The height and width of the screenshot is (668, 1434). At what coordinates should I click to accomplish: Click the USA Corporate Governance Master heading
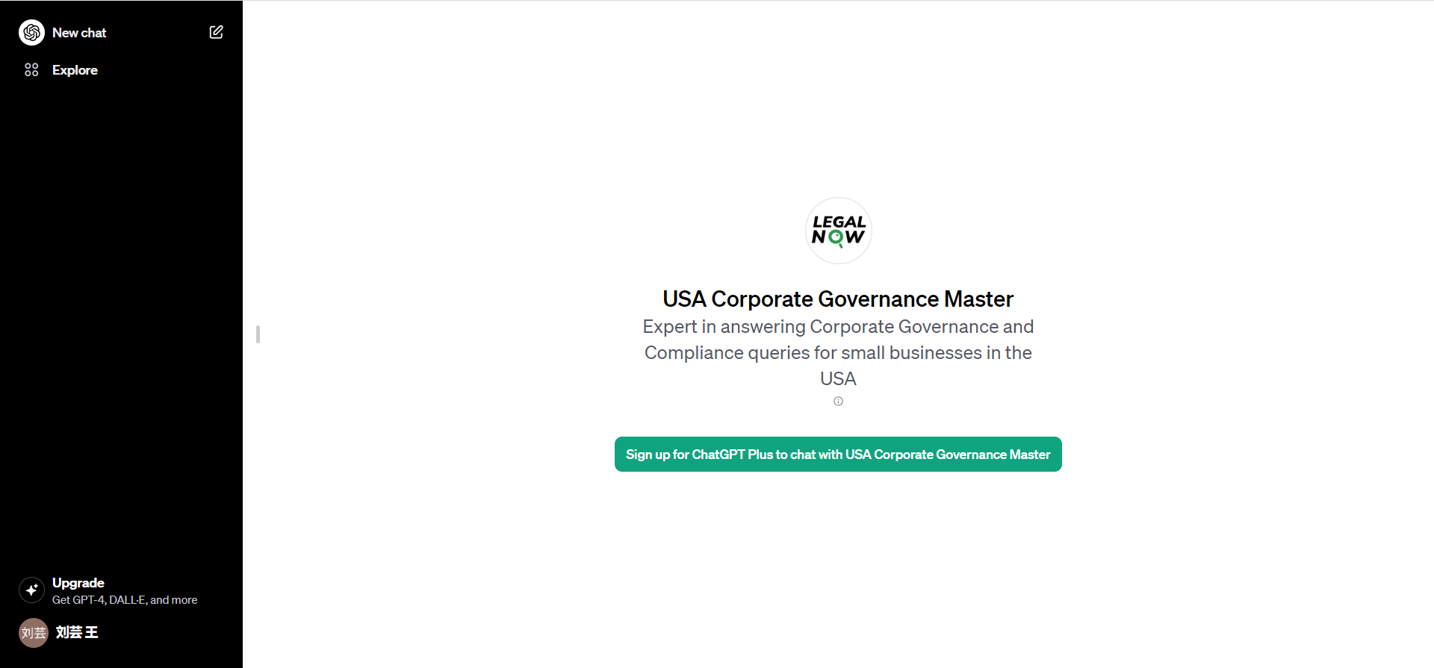(837, 299)
